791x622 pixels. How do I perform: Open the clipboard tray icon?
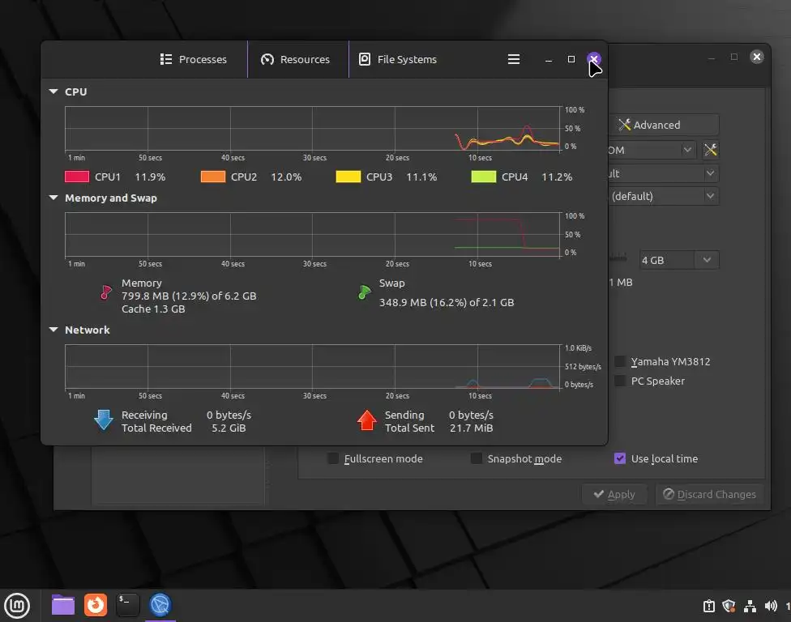click(709, 606)
